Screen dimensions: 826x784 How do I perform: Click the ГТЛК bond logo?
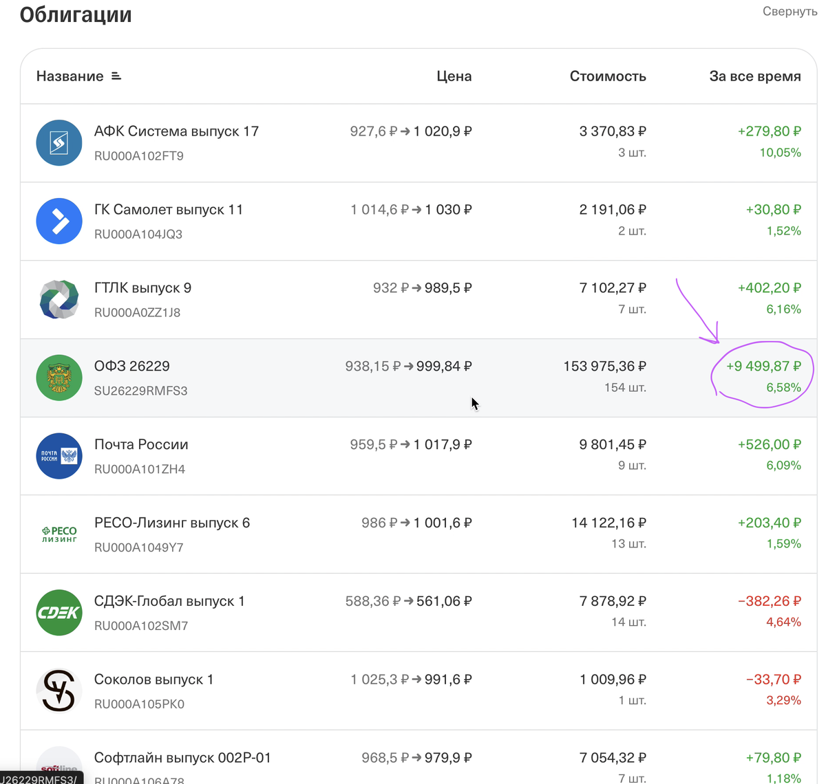coord(59,300)
